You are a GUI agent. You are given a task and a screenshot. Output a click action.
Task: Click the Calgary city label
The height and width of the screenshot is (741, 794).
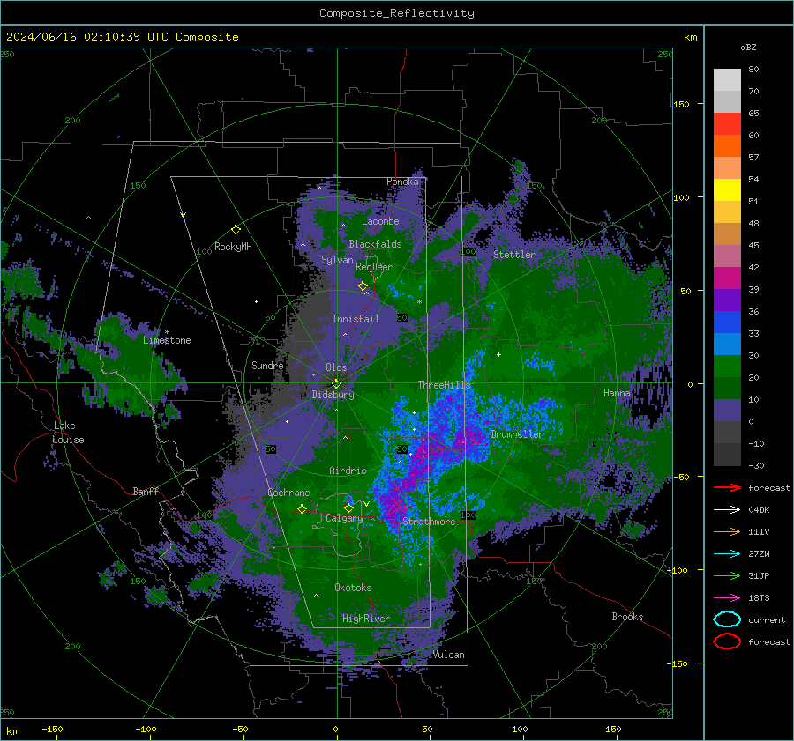pyautogui.click(x=344, y=518)
